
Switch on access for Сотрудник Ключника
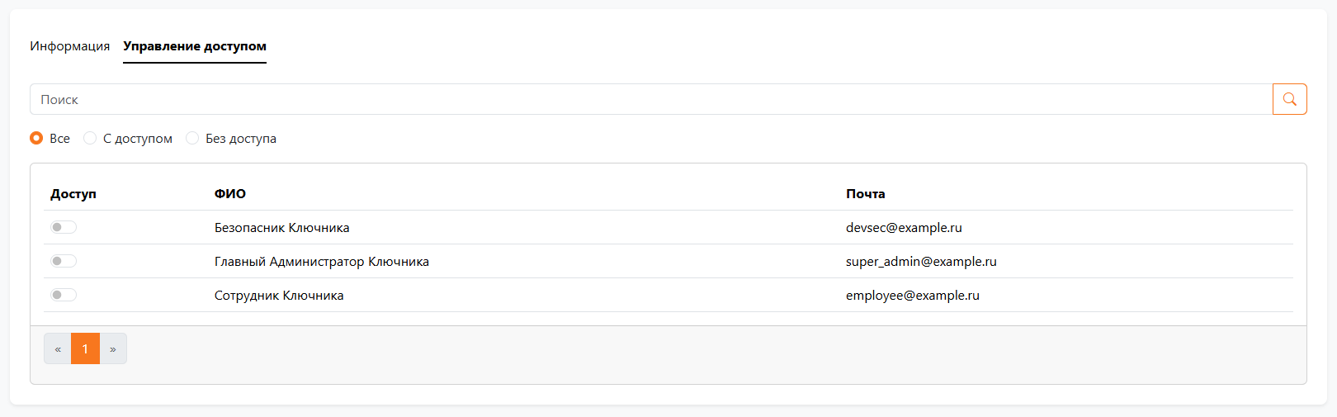64,295
